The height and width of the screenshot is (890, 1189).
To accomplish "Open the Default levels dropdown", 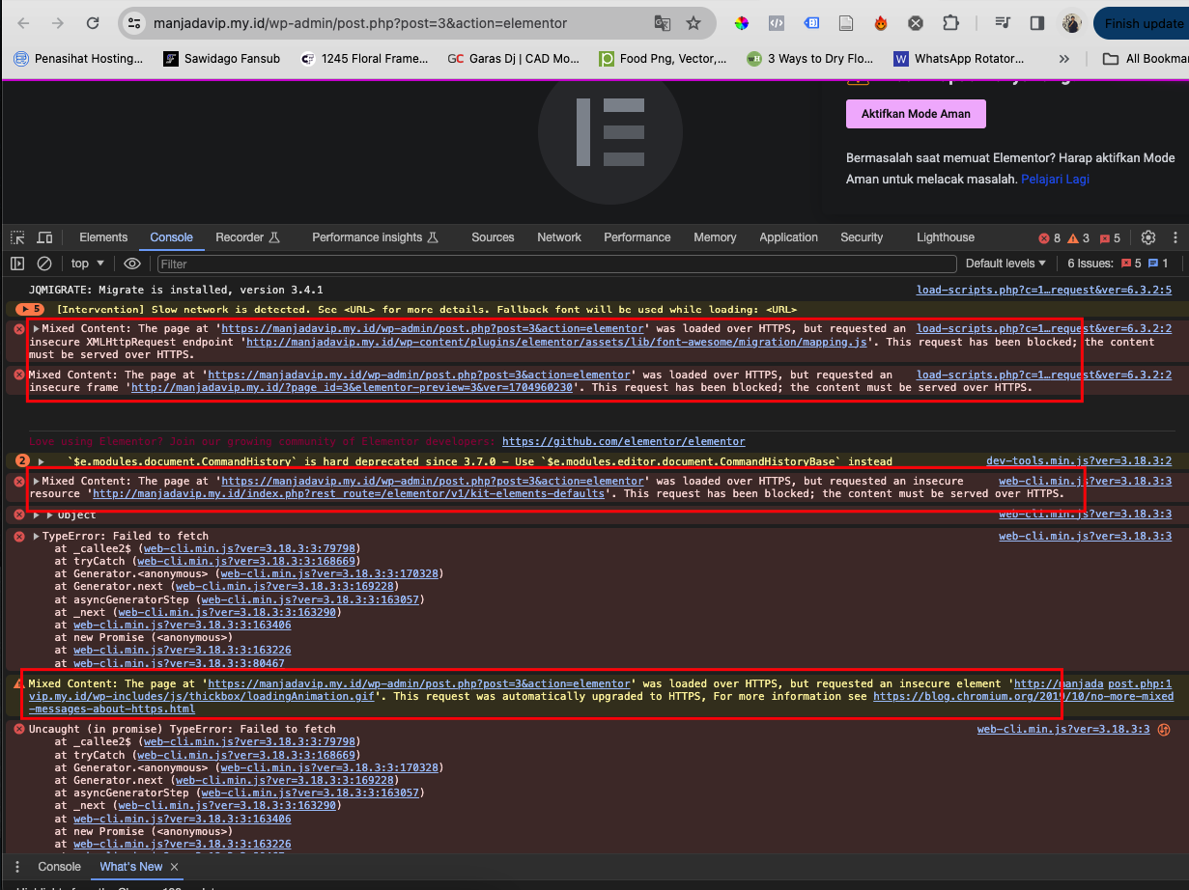I will (x=1005, y=264).
